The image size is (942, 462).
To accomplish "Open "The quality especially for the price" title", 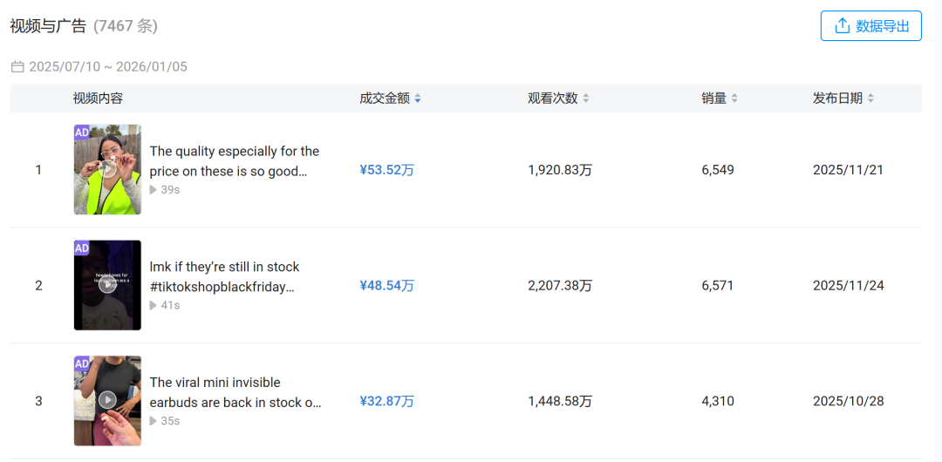I will click(x=235, y=161).
